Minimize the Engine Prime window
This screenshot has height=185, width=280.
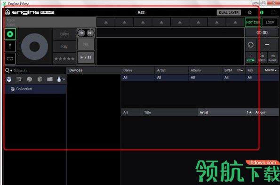click(256, 3)
